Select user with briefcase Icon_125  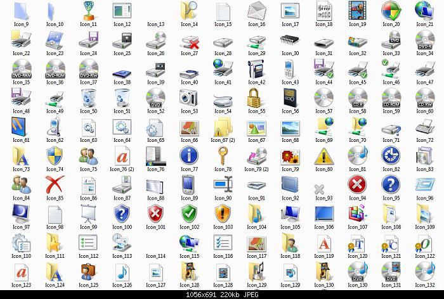point(88,272)
